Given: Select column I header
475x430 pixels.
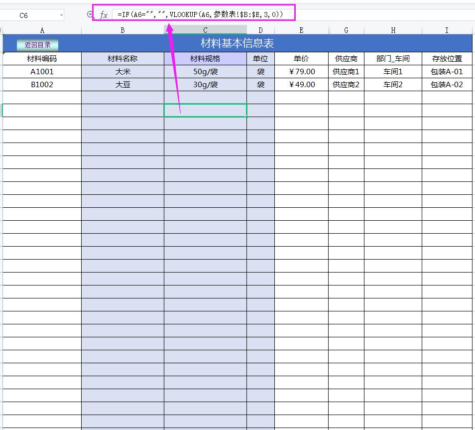Looking at the screenshot, I should pyautogui.click(x=447, y=30).
